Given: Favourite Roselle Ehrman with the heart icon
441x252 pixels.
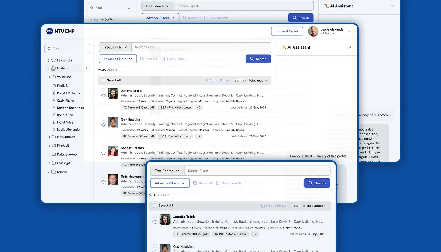Looking at the screenshot, I should [104, 154].
